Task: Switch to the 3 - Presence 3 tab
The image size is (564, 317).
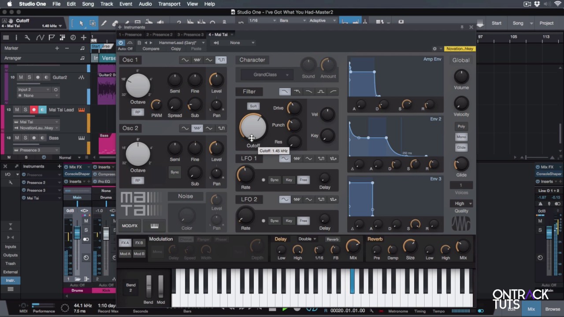Action: point(191,34)
